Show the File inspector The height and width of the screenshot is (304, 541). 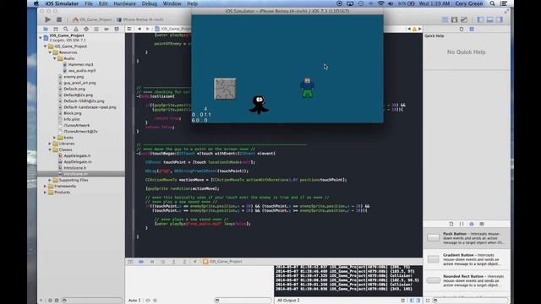coord(462,29)
